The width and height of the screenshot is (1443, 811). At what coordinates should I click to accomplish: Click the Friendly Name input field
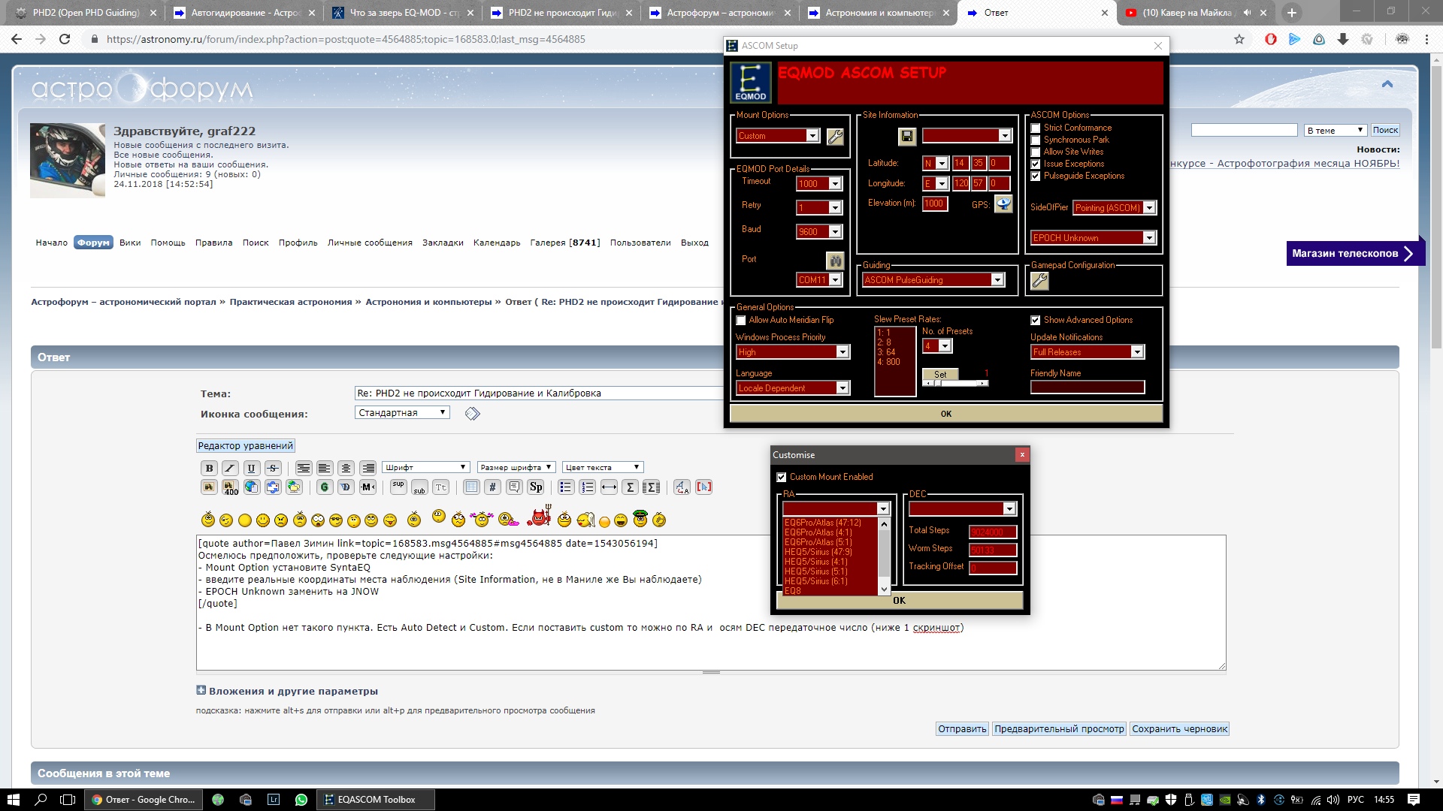(1088, 387)
